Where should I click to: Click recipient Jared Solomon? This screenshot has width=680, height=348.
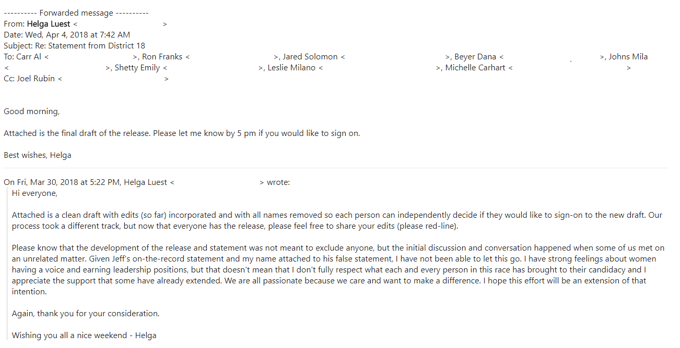tap(310, 57)
